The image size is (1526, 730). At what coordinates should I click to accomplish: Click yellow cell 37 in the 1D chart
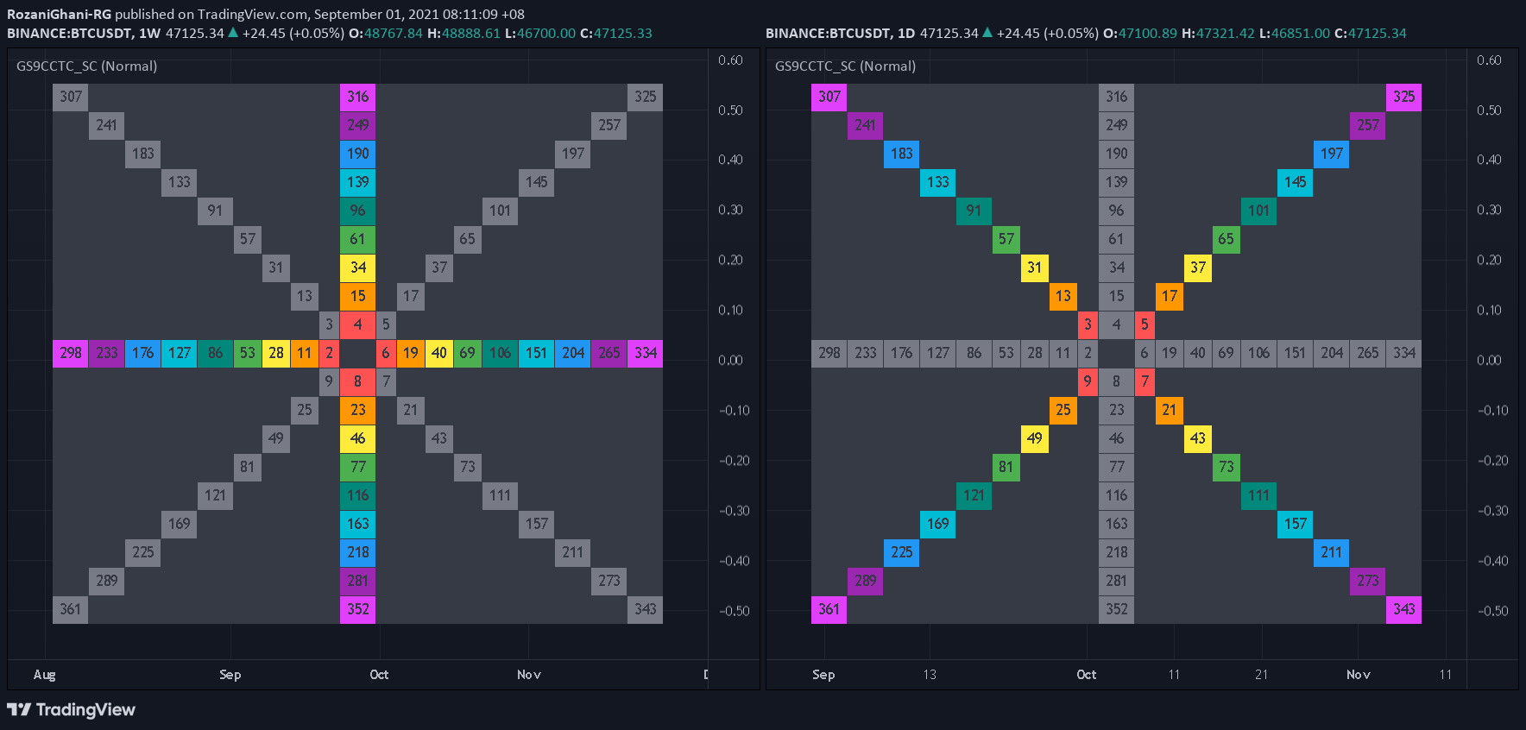[1198, 267]
